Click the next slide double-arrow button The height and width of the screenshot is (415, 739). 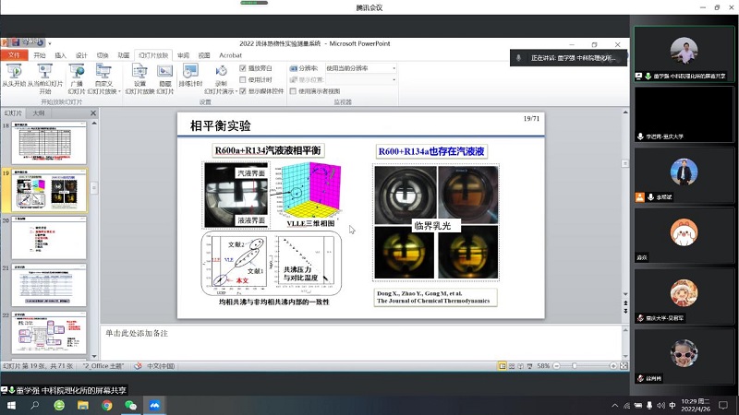point(625,311)
